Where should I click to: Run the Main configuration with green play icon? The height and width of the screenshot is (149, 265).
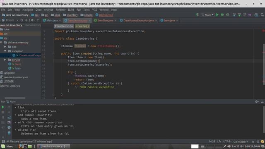coord(217,15)
